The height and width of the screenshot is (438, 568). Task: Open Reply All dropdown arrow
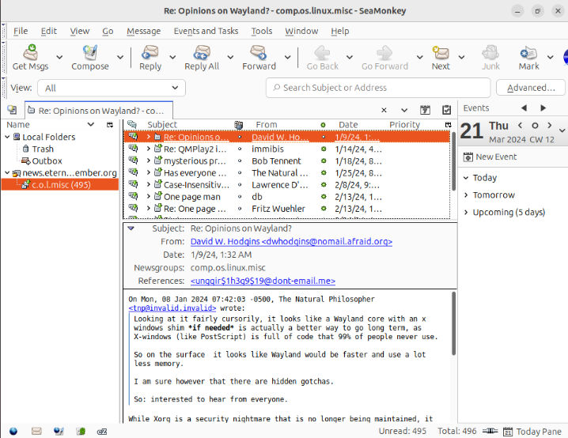pos(230,57)
